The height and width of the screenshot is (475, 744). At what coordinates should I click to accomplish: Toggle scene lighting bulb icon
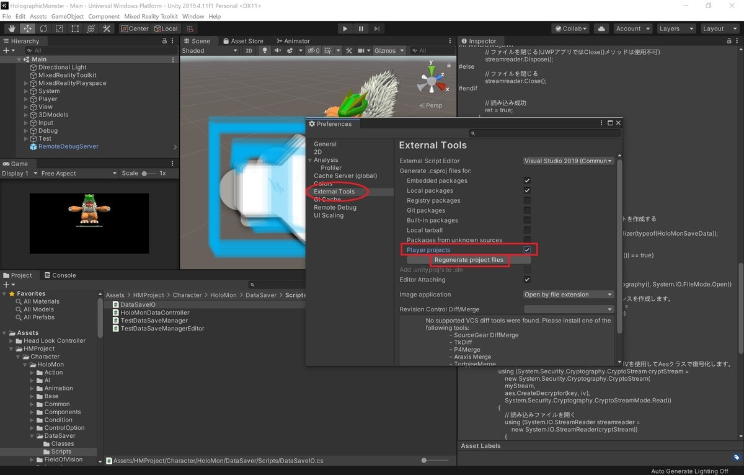265,51
